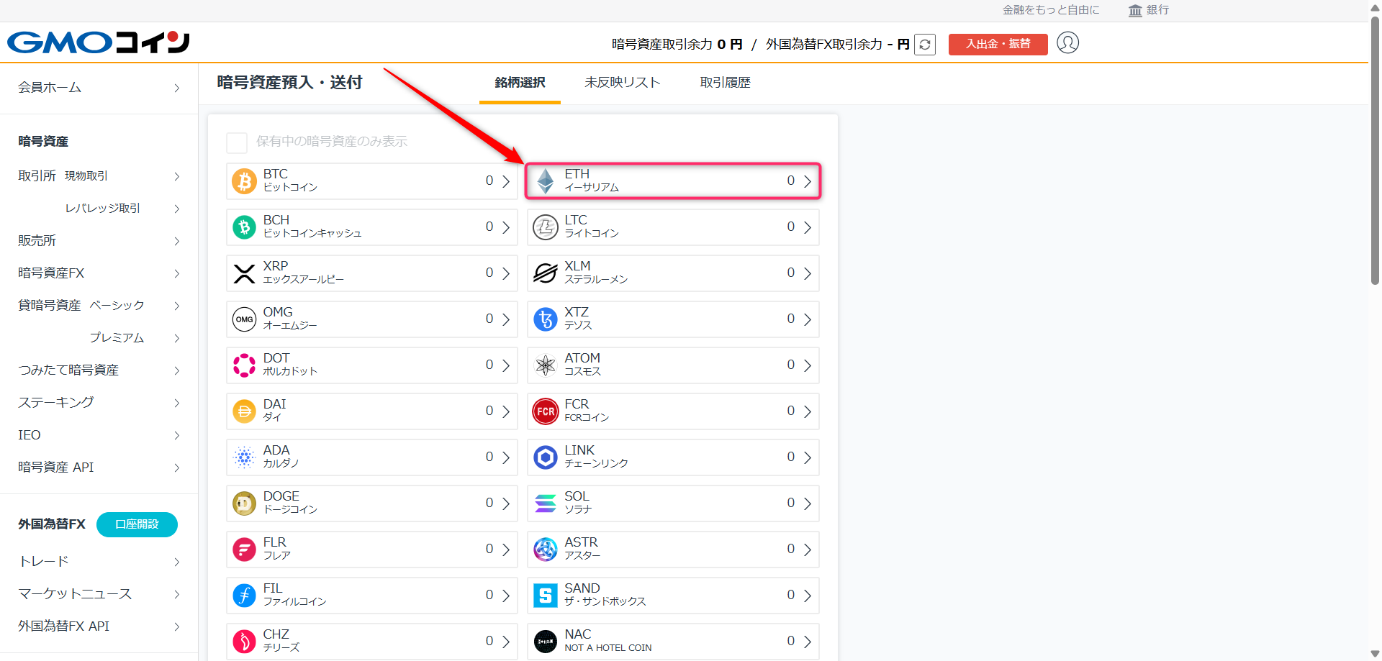Expand the 会員ホーム sidebar chevron

(x=177, y=88)
